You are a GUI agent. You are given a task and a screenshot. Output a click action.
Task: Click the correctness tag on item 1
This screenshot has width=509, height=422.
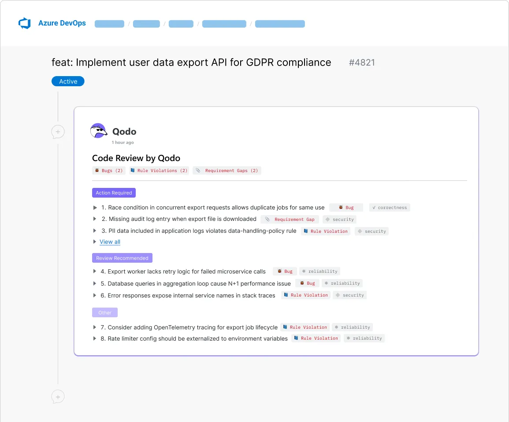[390, 207]
